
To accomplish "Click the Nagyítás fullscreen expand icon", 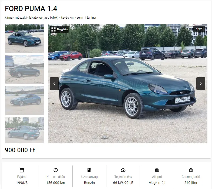I will pyautogui.click(x=53, y=29).
